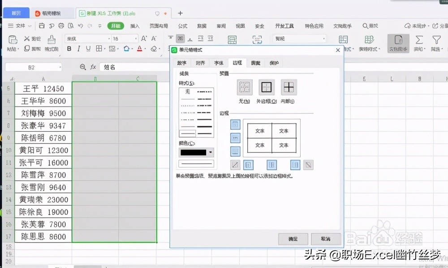This screenshot has width=448, height=268.
Task: Click the AutoSum sigma icon
Action: 418,39
